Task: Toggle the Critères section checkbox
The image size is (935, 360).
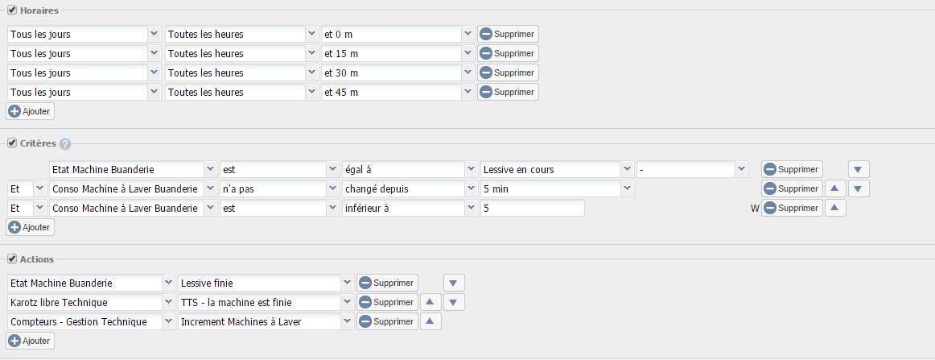Action: [12, 143]
